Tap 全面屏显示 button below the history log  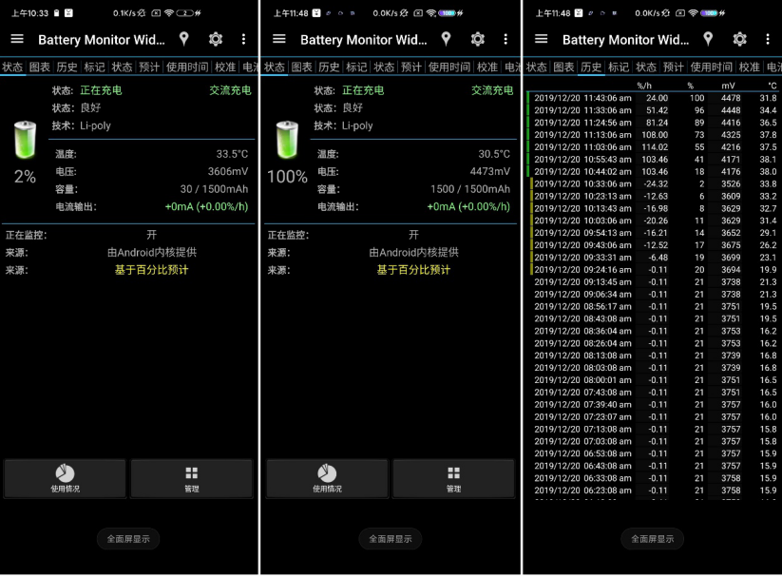pyautogui.click(x=653, y=539)
